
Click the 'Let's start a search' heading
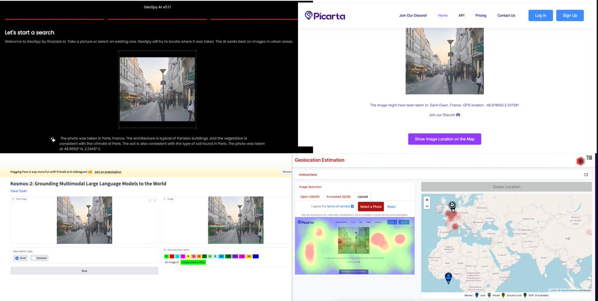coord(29,32)
